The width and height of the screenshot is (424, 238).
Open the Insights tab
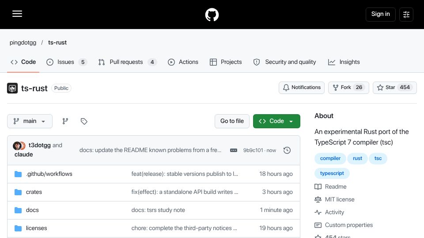pos(344,62)
